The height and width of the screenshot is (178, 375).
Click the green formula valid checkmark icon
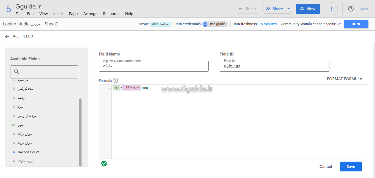pyautogui.click(x=104, y=164)
